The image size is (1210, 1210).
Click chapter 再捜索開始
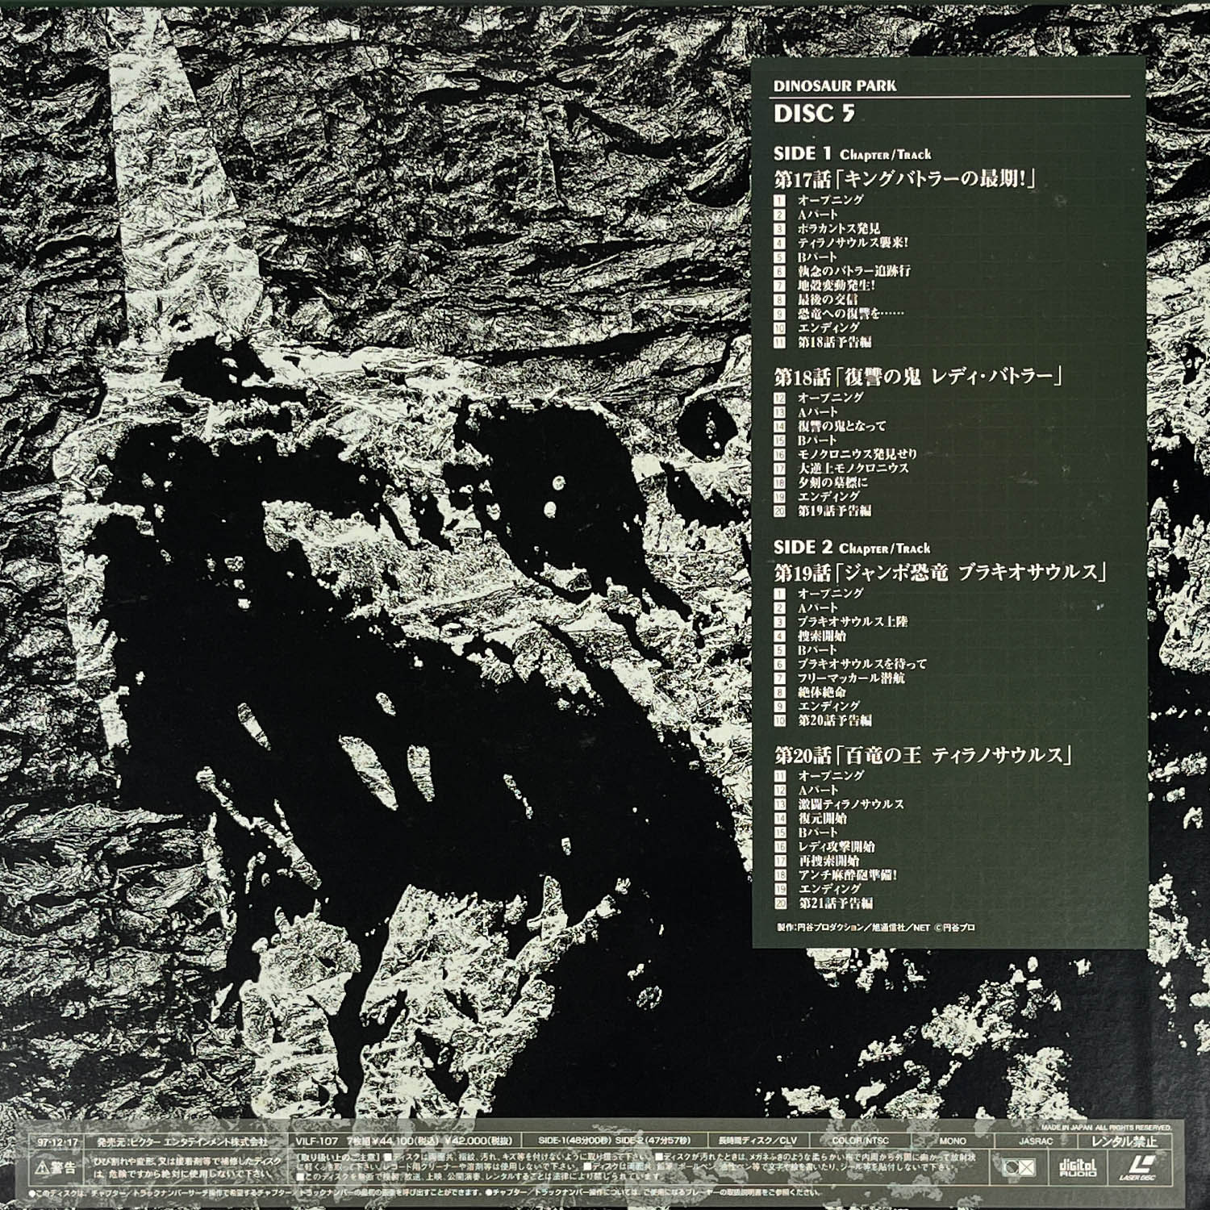(828, 861)
